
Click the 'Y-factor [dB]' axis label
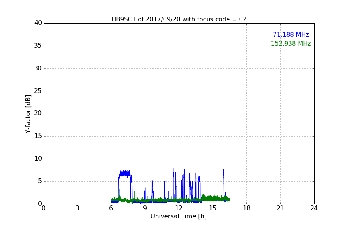tap(28, 114)
